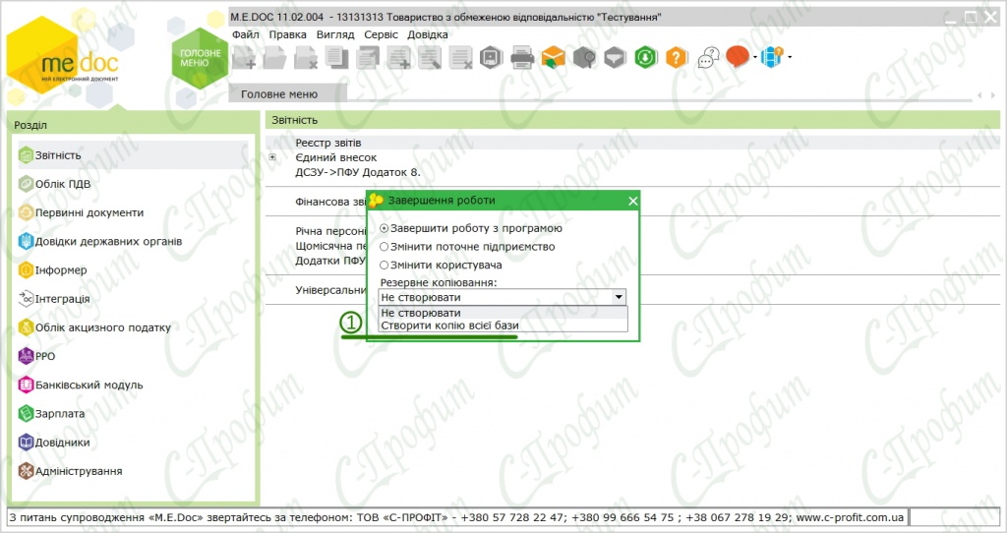This screenshot has height=533, width=1007.
Task: Click the Резервне копіювання combo box arrow
Action: coord(619,297)
